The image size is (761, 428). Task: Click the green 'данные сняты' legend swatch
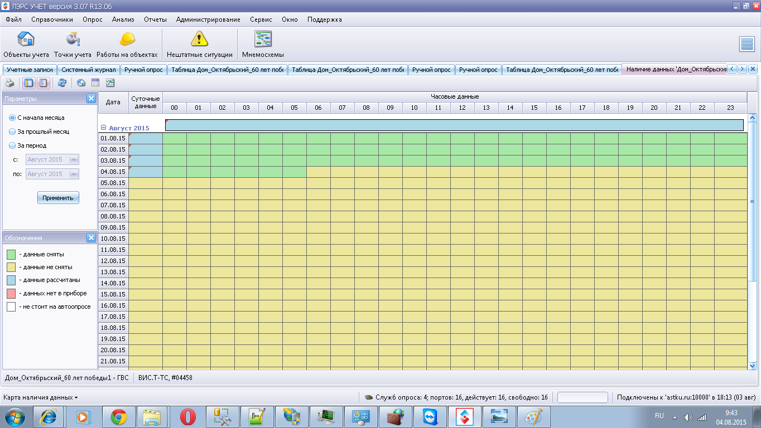[11, 254]
